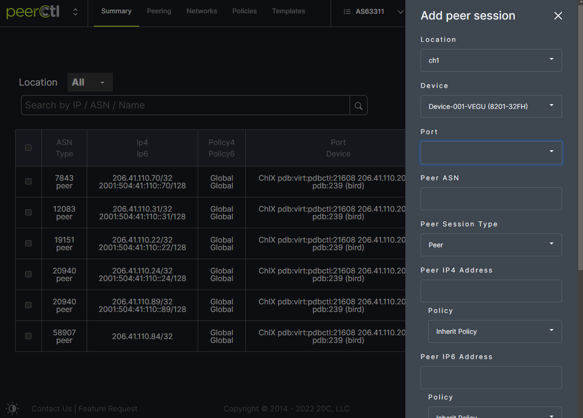Open the Policies tab
This screenshot has height=418, width=583.
point(244,11)
